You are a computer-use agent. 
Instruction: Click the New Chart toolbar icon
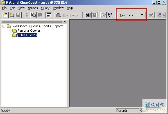12,15
